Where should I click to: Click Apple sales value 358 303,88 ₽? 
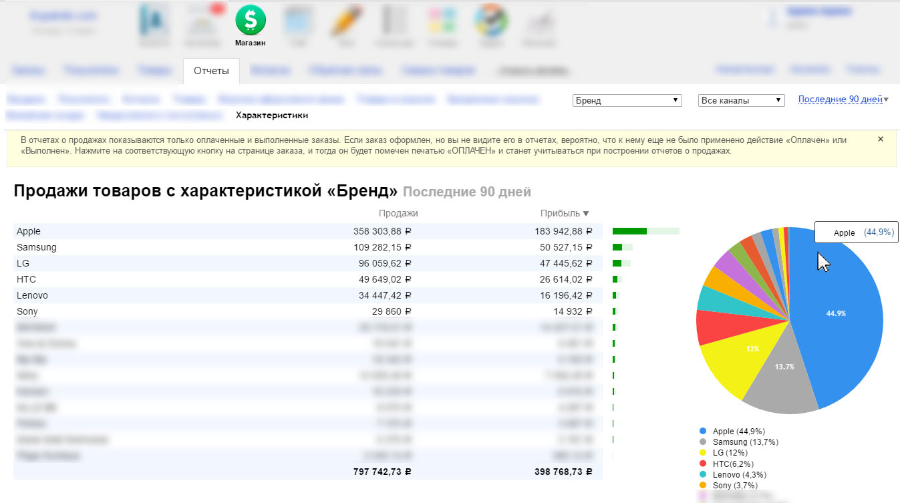tap(382, 231)
